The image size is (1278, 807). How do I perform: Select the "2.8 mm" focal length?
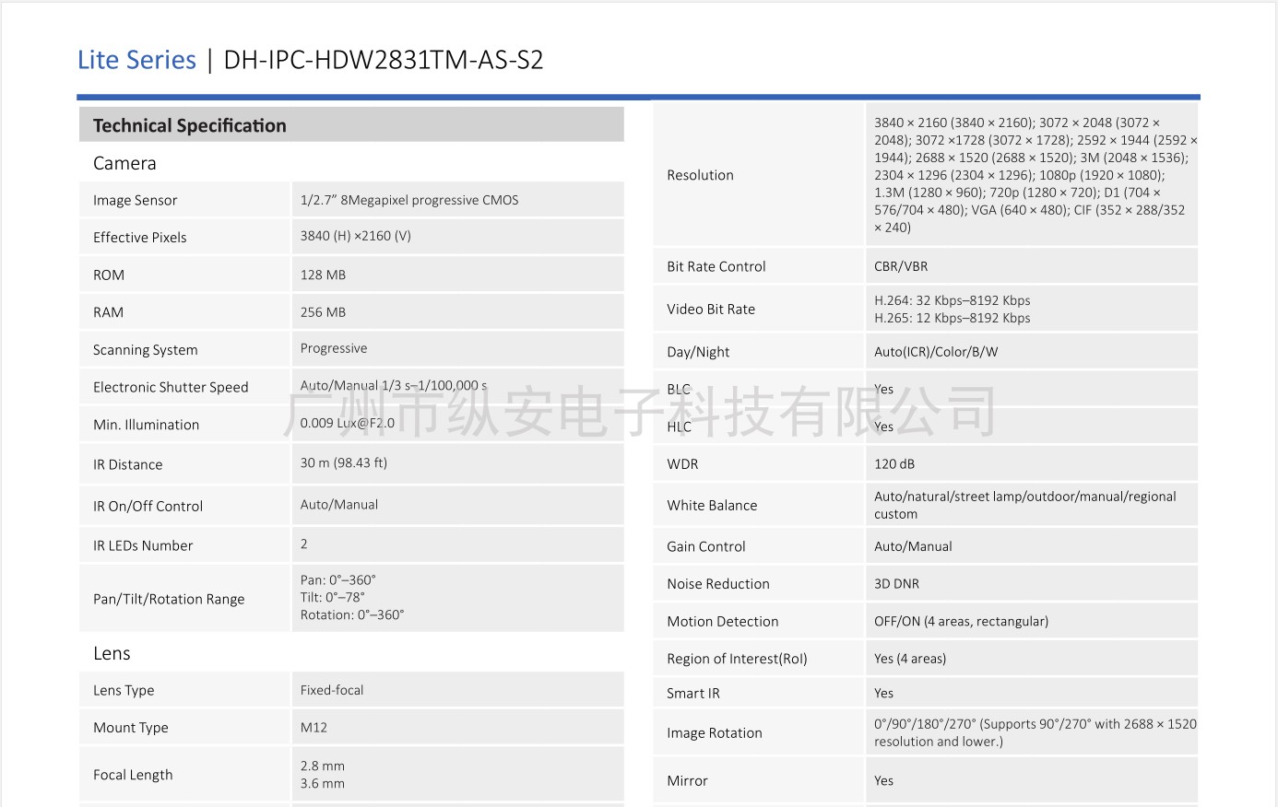323,766
